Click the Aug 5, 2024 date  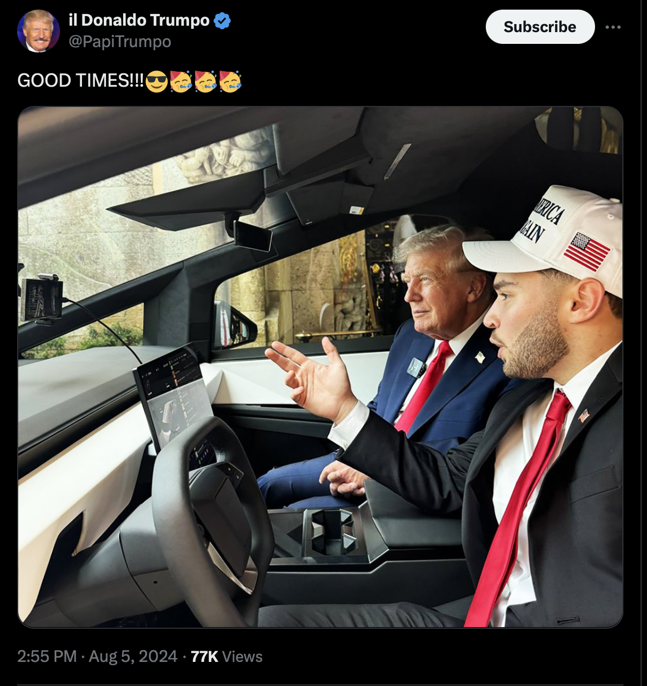(133, 657)
